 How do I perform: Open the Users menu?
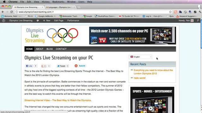[x=81, y=2]
